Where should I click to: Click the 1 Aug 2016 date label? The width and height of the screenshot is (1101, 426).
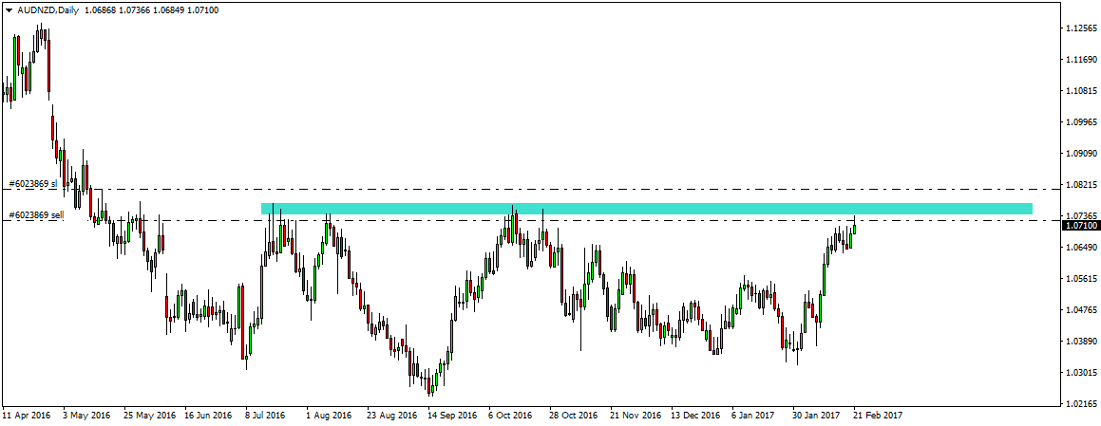tap(330, 416)
